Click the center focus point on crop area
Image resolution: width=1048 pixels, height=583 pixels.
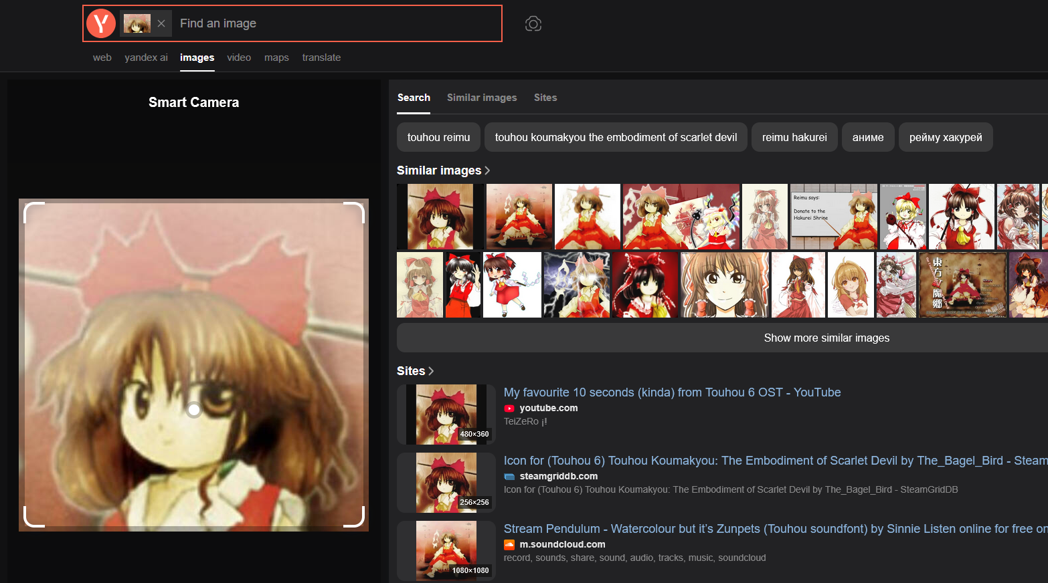pyautogui.click(x=194, y=410)
